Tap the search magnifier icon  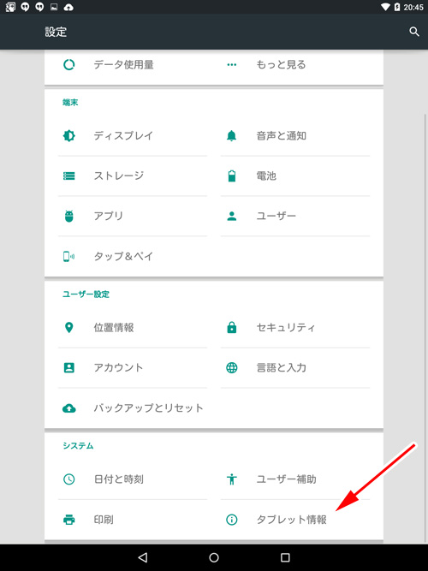tap(414, 32)
